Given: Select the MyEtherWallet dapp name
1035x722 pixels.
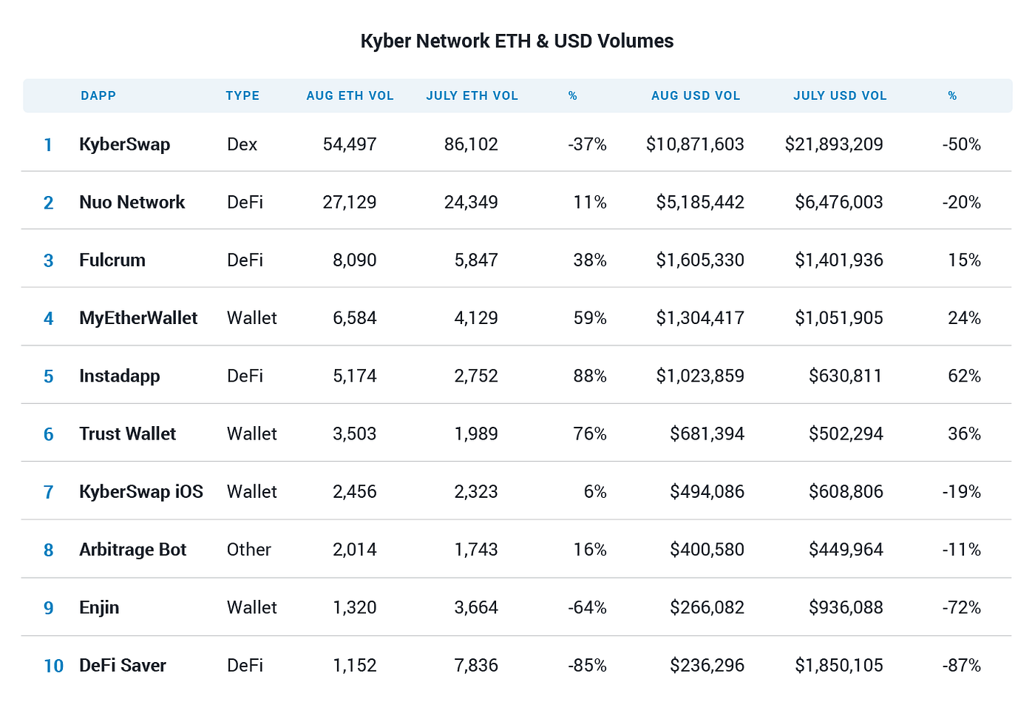Looking at the screenshot, I should point(138,318).
